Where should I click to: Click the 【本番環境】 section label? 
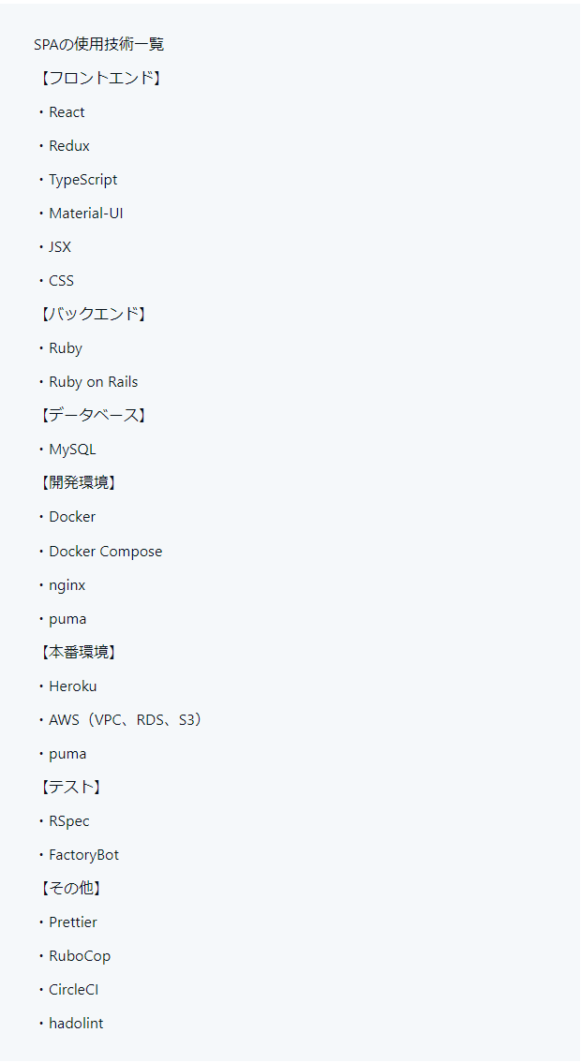[77, 652]
